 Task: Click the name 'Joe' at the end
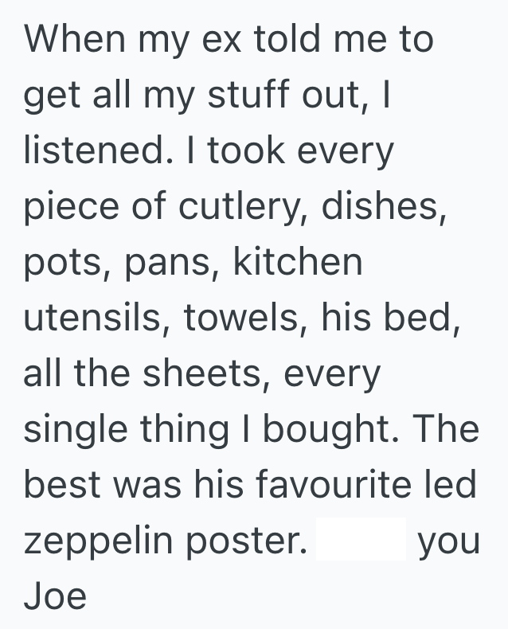point(55,596)
